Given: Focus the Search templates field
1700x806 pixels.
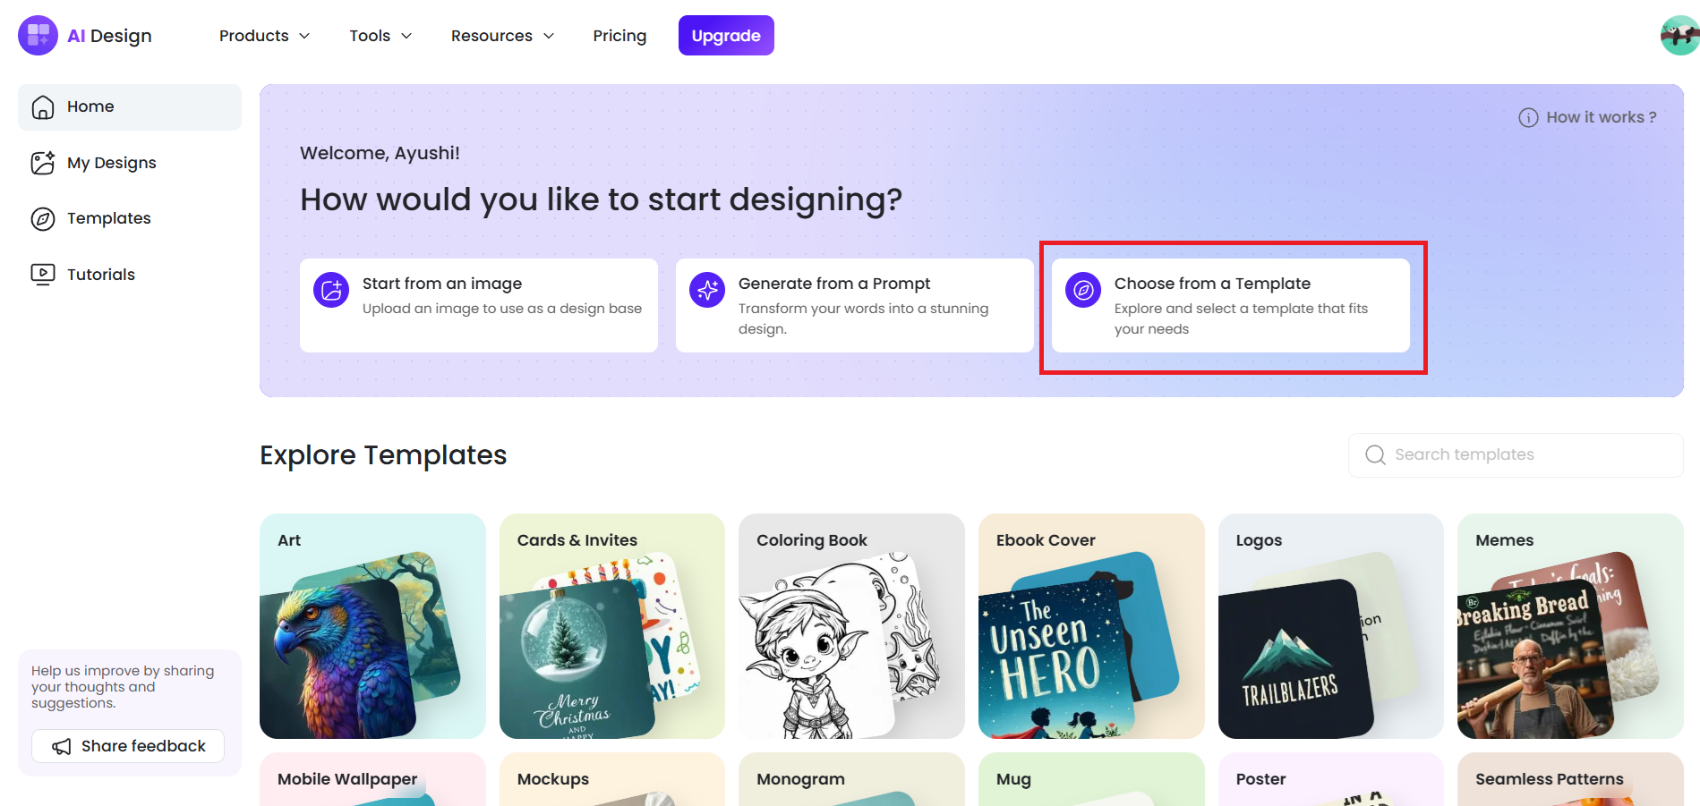Looking at the screenshot, I should (x=1516, y=455).
